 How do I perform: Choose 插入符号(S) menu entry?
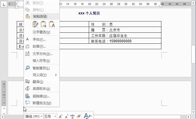pos(42,61)
